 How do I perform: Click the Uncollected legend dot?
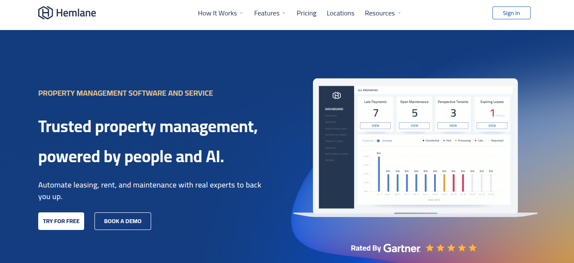(x=423, y=141)
